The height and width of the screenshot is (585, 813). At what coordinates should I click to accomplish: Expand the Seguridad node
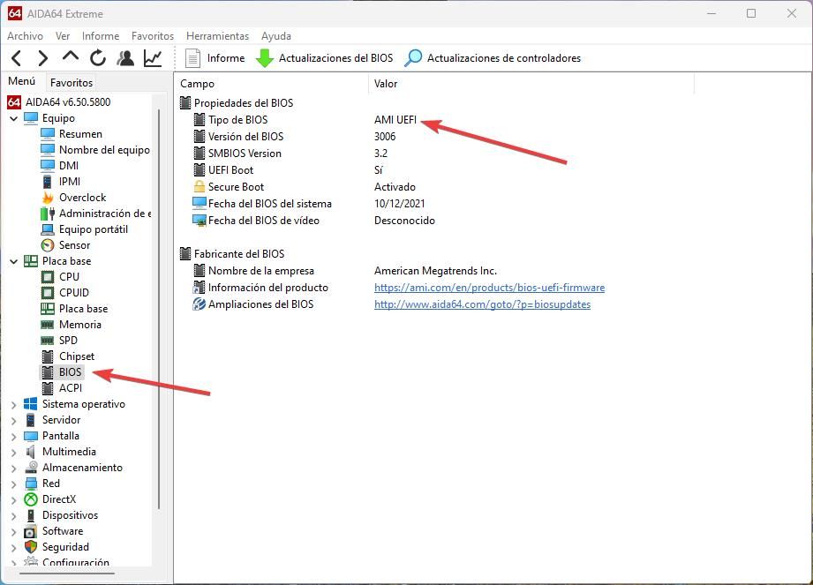click(x=14, y=548)
